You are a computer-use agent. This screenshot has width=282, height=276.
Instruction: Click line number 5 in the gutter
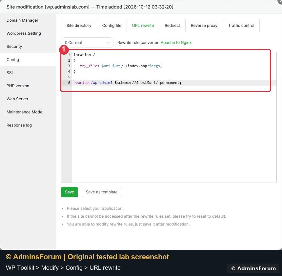point(69,77)
